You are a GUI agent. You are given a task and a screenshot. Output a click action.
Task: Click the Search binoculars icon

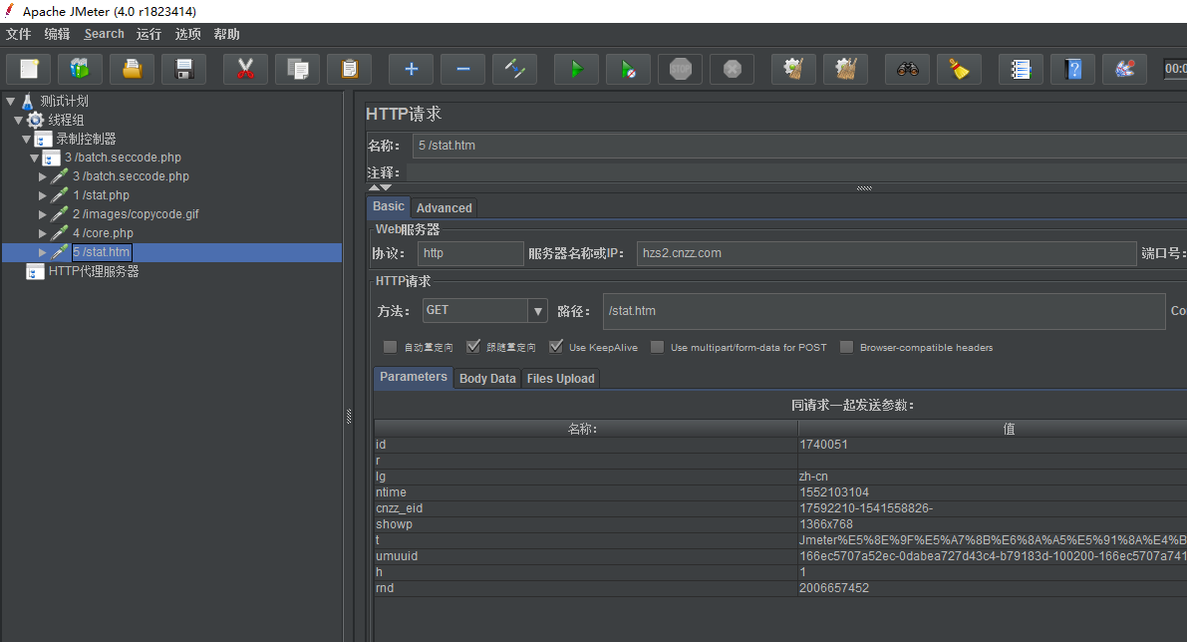907,69
